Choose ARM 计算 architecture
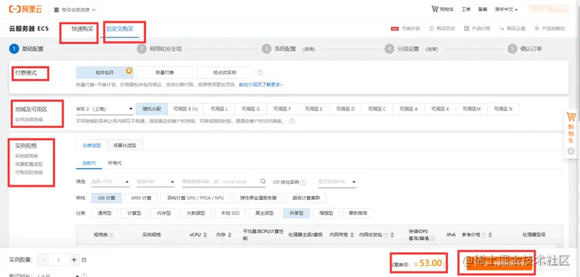The width and height of the screenshot is (580, 277). 141,197
